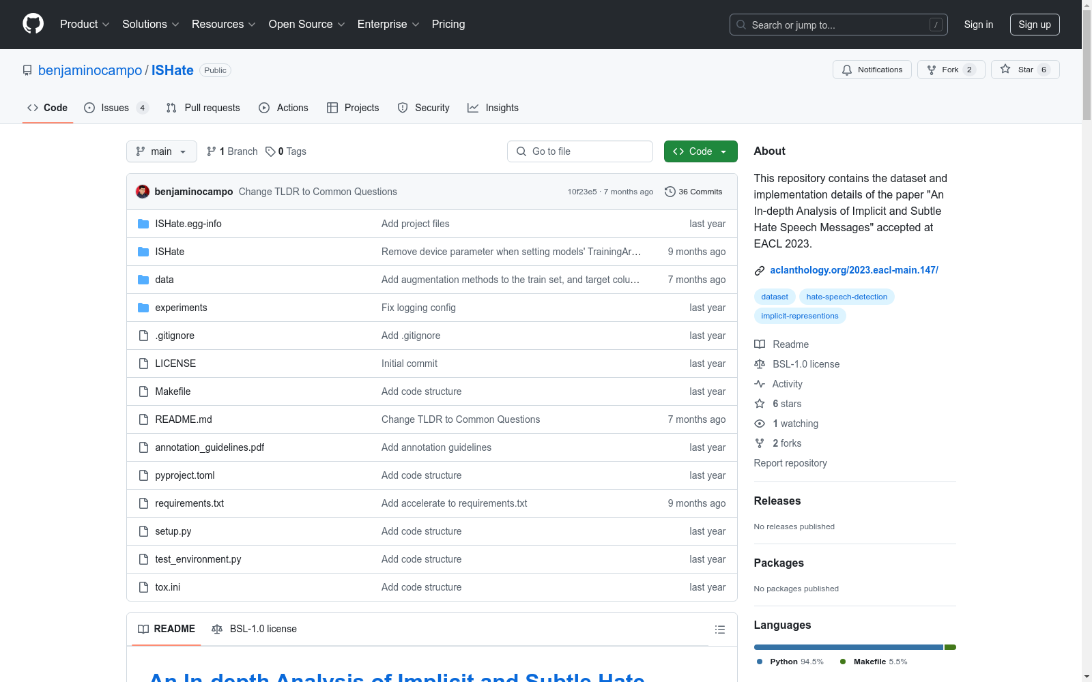Click the folder icon for ISHate directory
The image size is (1092, 682).
click(x=143, y=252)
